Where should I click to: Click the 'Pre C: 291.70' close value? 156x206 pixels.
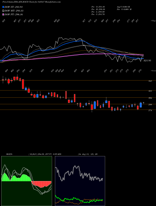[x=98, y=14]
